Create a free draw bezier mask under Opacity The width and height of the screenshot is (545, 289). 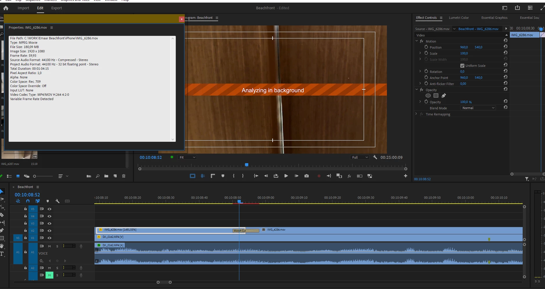pos(444,96)
